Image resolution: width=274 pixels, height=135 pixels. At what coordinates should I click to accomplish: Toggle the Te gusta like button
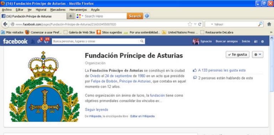click(x=237, y=55)
